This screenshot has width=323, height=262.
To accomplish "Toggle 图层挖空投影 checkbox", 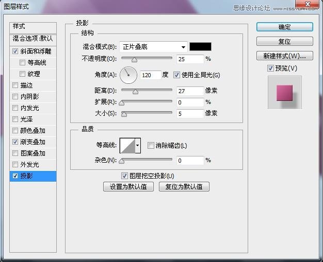I will [x=124, y=176].
